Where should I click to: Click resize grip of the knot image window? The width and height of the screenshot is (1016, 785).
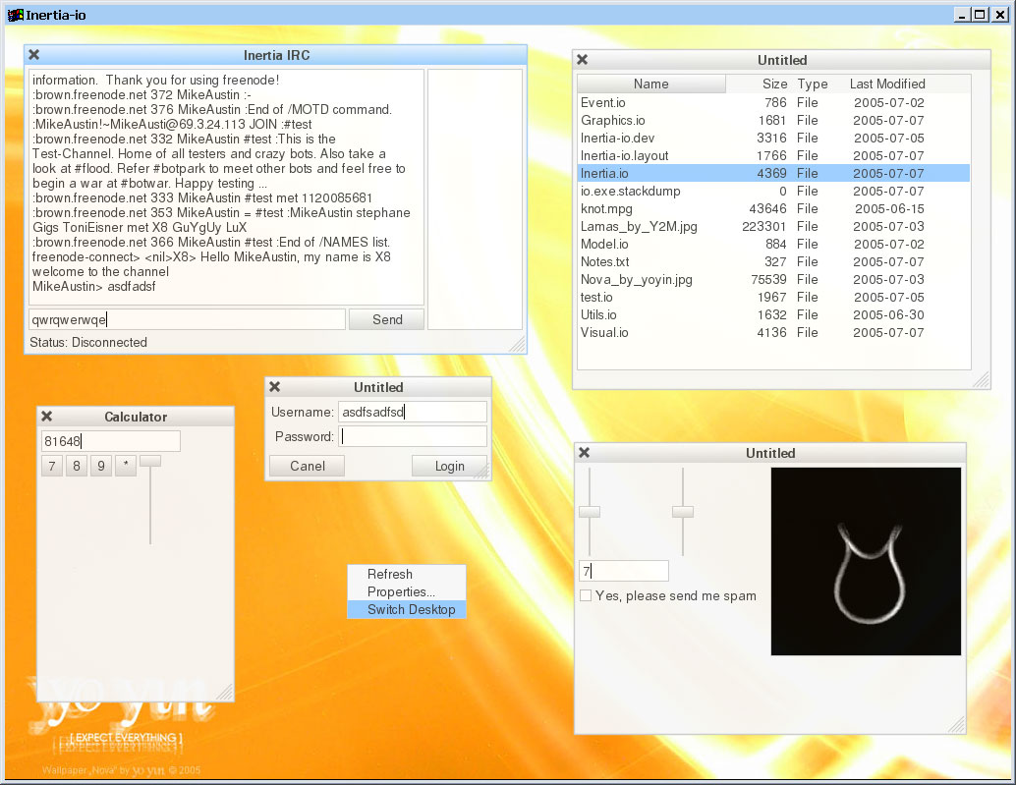[957, 725]
